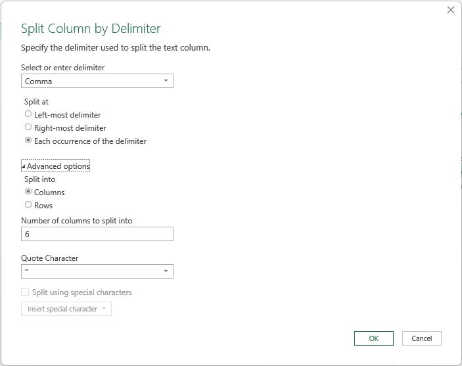Click the Comma delimiter combo box field
462x366 pixels.
click(x=97, y=81)
